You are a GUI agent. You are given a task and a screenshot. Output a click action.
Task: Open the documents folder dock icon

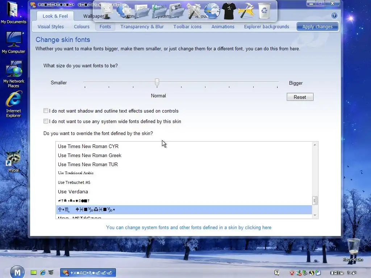[142, 11]
